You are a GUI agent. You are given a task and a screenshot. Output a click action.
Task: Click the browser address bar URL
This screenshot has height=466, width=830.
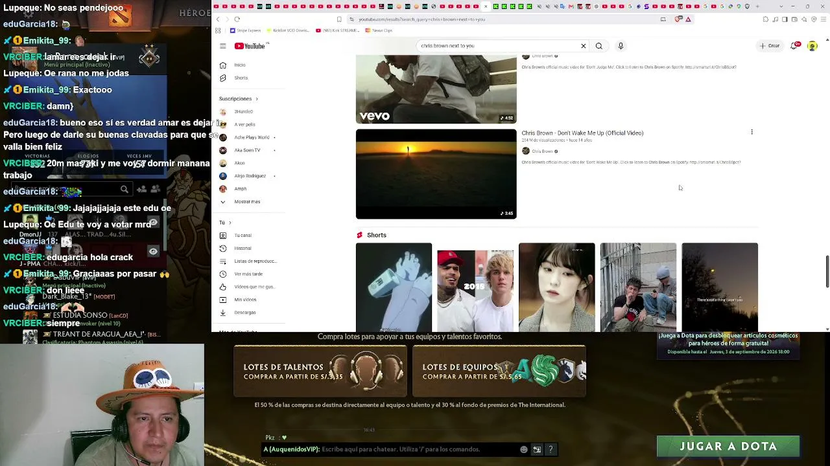pyautogui.click(x=422, y=19)
